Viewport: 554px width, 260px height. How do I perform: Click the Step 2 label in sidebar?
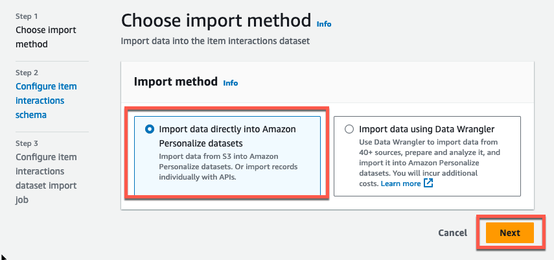(27, 73)
